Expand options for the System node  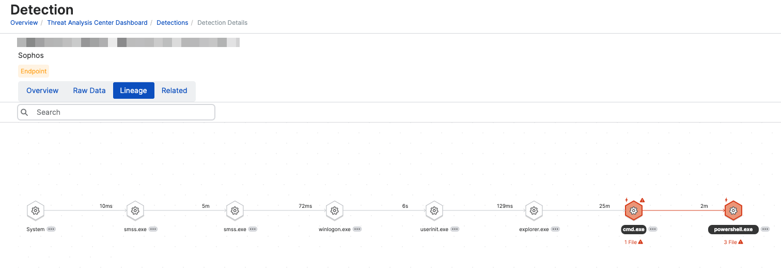coord(51,229)
